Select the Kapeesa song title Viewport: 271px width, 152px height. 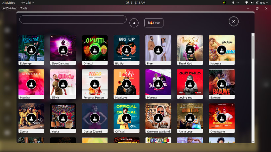[216, 63]
